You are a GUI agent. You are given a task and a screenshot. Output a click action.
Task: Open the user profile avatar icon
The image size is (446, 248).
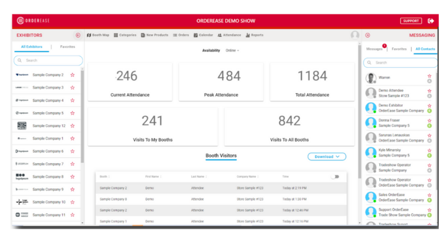355,35
